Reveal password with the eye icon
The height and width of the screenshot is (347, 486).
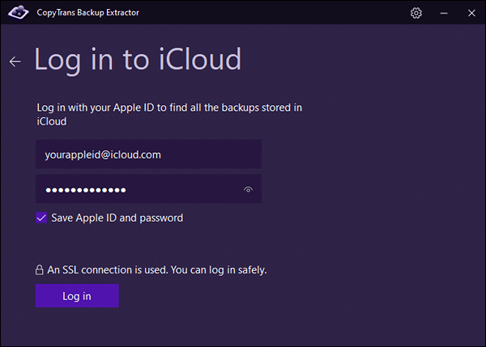(248, 189)
